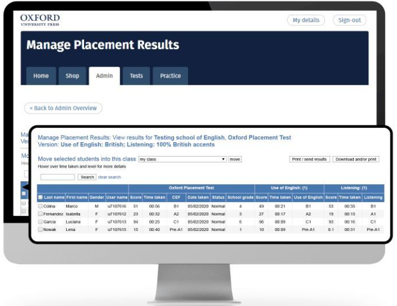This screenshot has height=306, width=397.
Task: Click Oxford Placement Test group header
Action: [192, 188]
